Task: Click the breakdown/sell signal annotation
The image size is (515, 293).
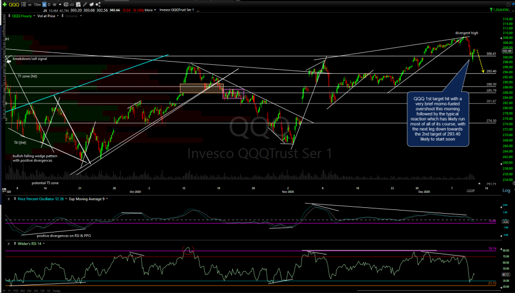Action: [30, 59]
